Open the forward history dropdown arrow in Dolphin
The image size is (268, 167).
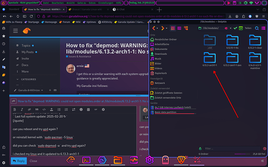(167, 28)
